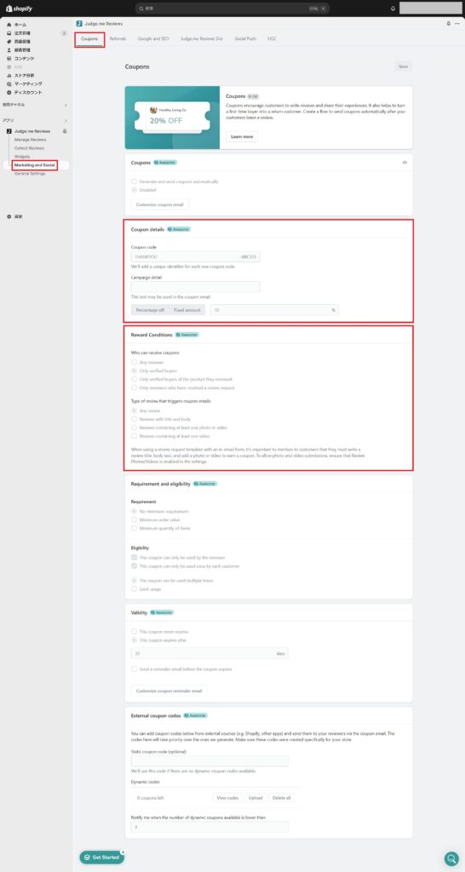Toggle the eye icon on the Coupons card
Screen dimensions: 465x872
405,163
